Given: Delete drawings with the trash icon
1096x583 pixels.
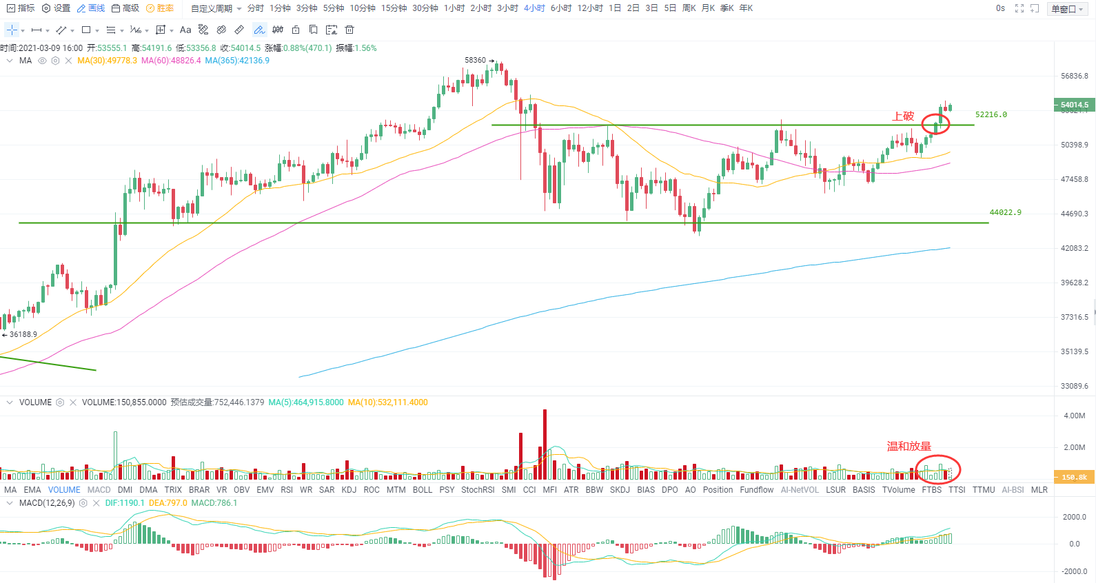Looking at the screenshot, I should (349, 30).
